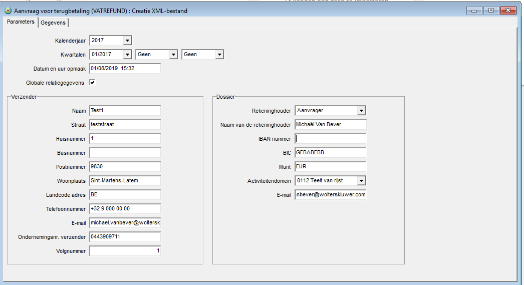This screenshot has width=524, height=285.
Task: Click the Huisnummer input field
Action: [x=125, y=139]
